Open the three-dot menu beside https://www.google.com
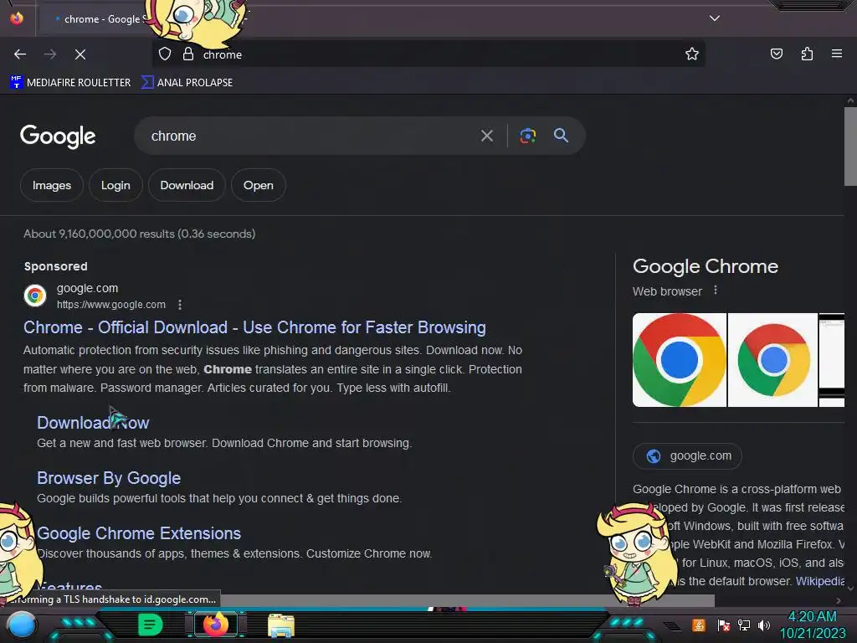857x643 pixels. pyautogui.click(x=180, y=305)
